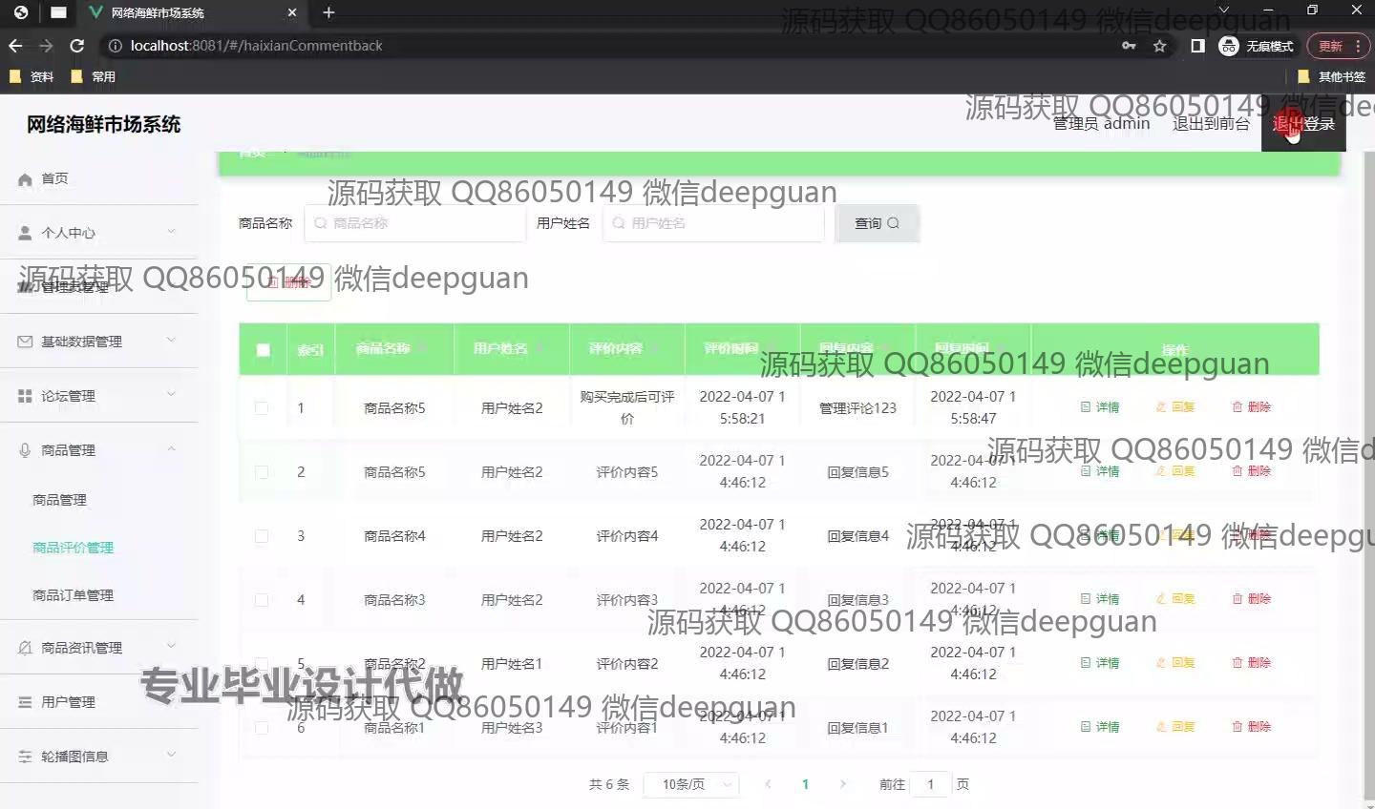Click browser back arrow
The width and height of the screenshot is (1375, 809).
pyautogui.click(x=15, y=46)
